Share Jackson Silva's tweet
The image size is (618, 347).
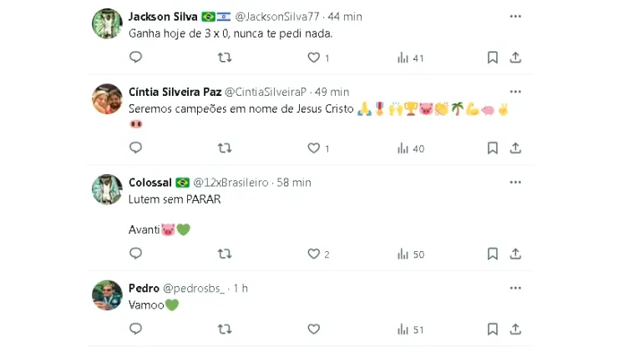[x=515, y=58]
